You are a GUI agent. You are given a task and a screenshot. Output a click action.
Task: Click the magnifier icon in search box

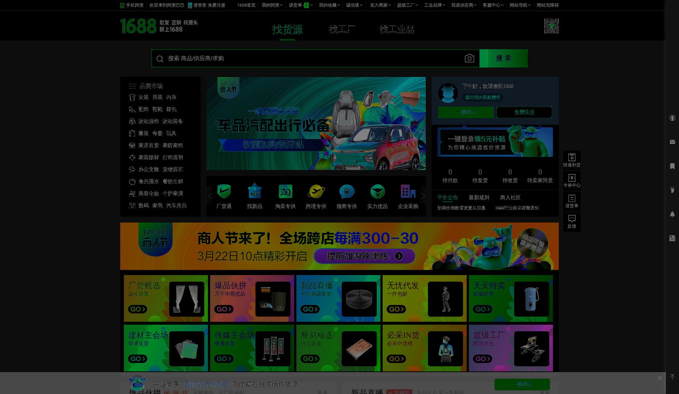160,59
